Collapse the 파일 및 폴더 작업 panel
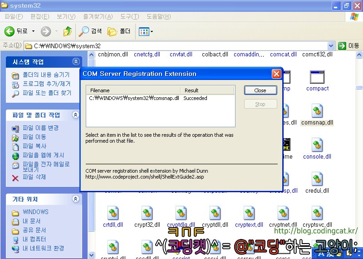 pos(75,115)
